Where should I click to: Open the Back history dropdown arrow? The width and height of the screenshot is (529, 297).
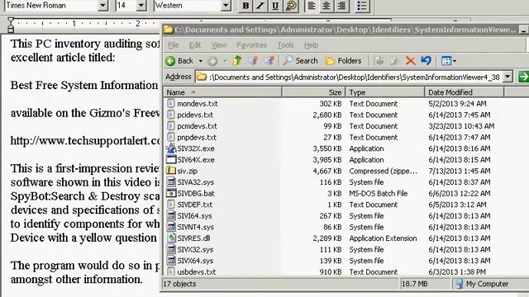coord(200,61)
